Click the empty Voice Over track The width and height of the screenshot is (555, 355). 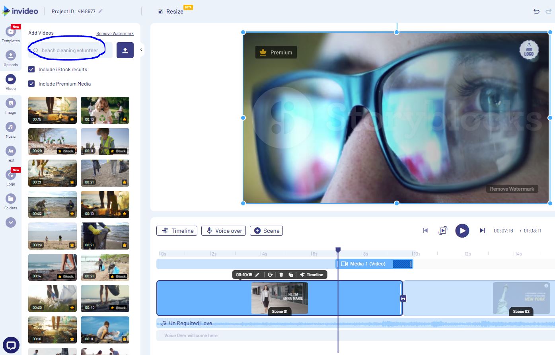point(356,335)
